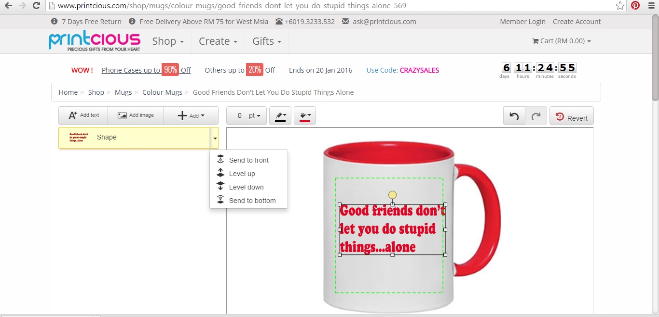Click the yellow rotation handle on the mug text
Image resolution: width=659 pixels, height=317 pixels.
tap(392, 195)
